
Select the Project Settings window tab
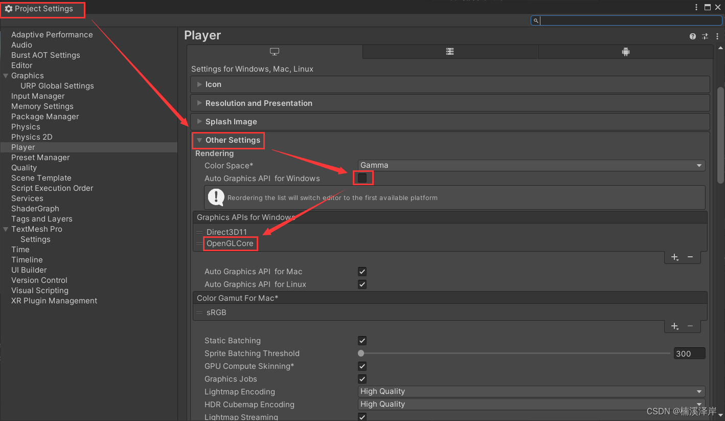click(x=43, y=9)
